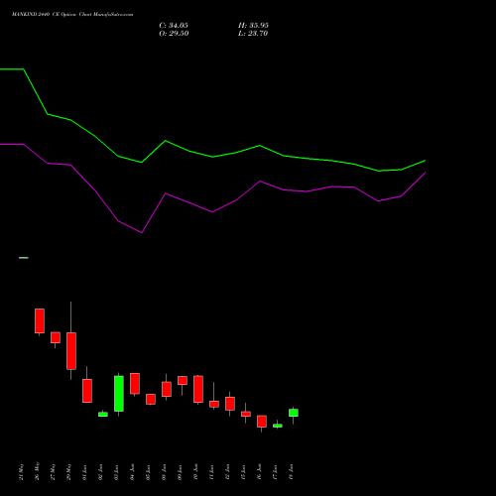Screen dimensions: 496x496
Task: Click the long-wick red candle for 29 May
Action: click(71, 351)
